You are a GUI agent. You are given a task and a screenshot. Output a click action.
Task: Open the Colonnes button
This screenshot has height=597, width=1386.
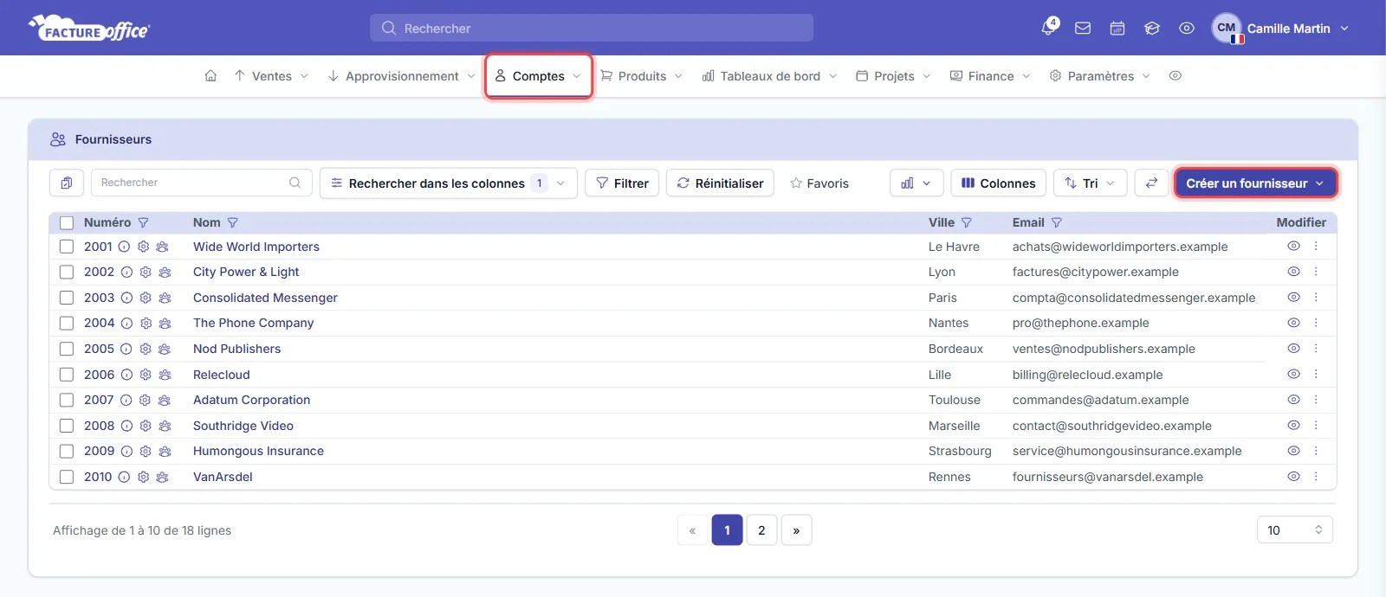point(998,183)
